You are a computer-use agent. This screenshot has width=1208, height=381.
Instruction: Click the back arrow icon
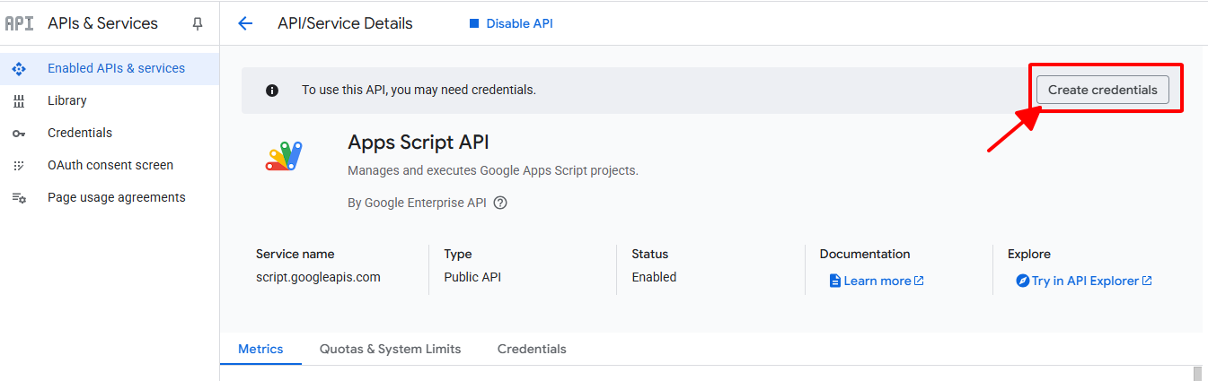245,24
